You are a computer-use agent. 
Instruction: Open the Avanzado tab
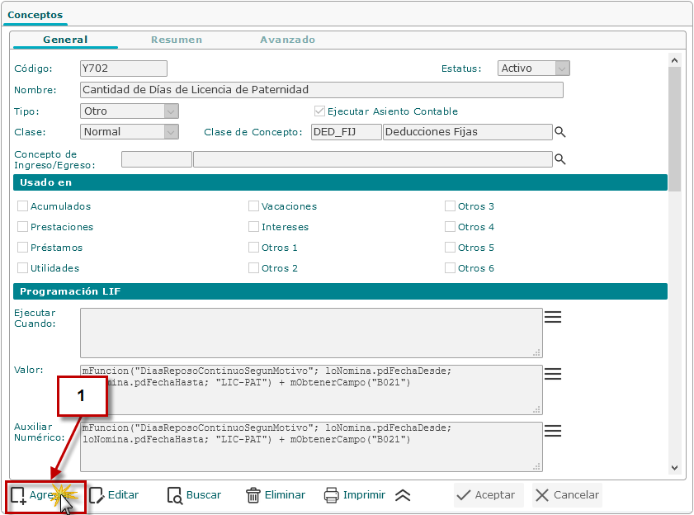(287, 40)
